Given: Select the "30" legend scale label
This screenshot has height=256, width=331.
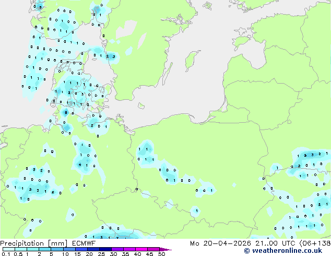Looking at the screenshot, I should point(113,254).
